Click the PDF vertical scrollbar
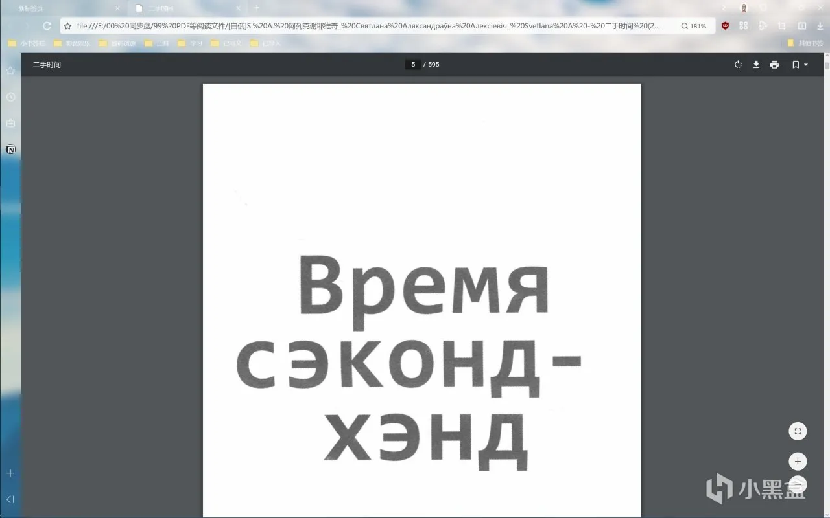830x518 pixels. [x=827, y=285]
